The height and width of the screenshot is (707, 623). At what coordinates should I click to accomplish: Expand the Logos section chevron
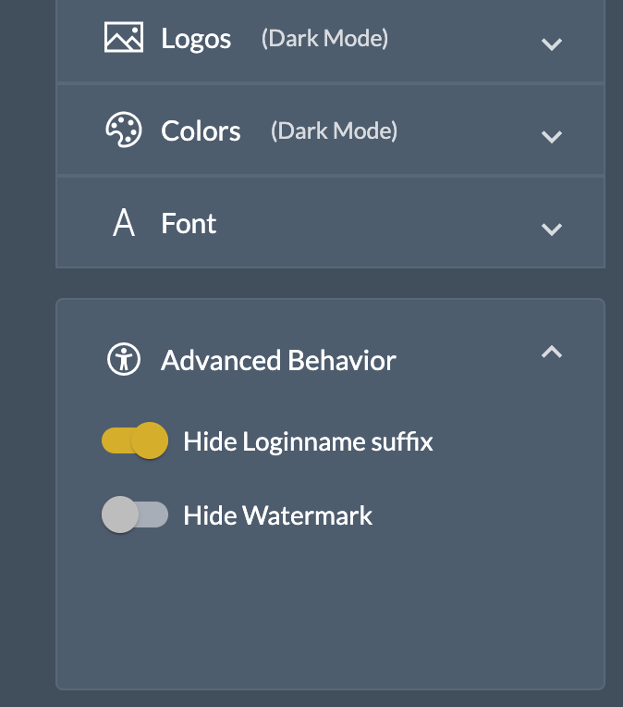pyautogui.click(x=551, y=43)
